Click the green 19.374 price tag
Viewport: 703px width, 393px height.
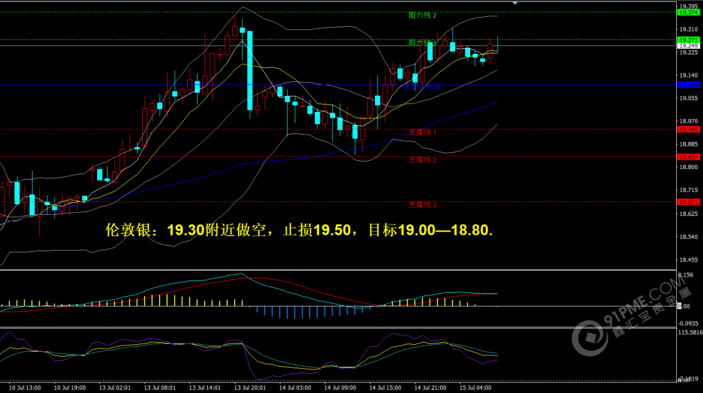(689, 12)
